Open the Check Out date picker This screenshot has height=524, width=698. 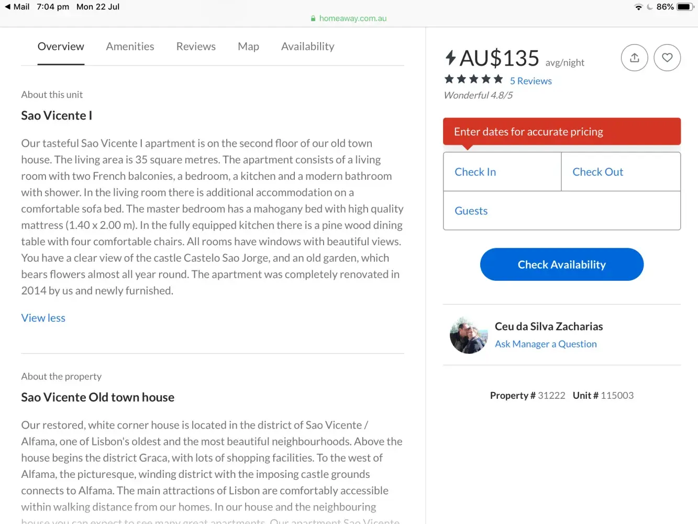pos(621,172)
